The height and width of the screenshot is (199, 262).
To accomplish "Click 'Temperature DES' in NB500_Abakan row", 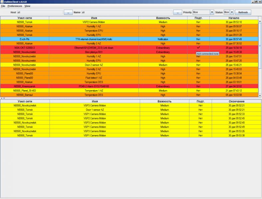I will click(x=94, y=82).
